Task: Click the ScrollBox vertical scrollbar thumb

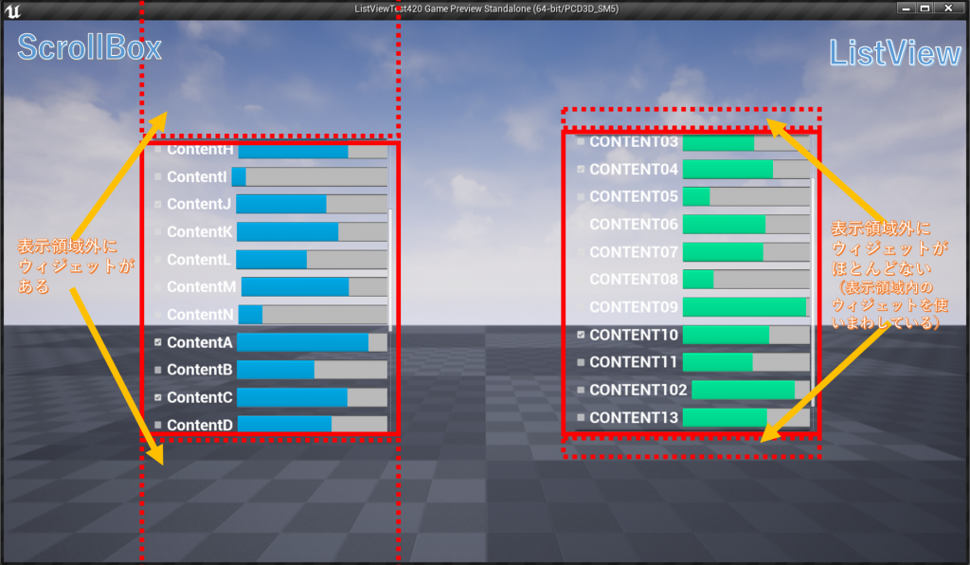Action: pyautogui.click(x=390, y=269)
